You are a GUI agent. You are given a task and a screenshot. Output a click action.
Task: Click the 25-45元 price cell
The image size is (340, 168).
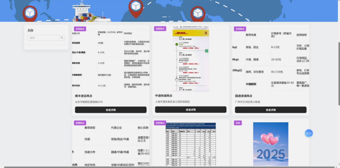pyautogui.click(x=276, y=59)
